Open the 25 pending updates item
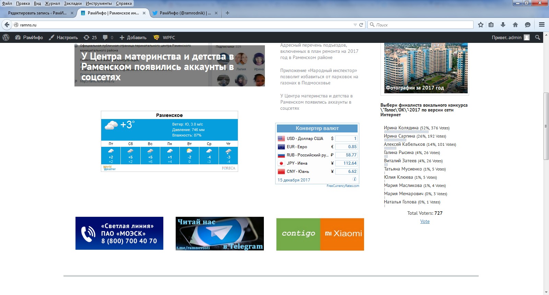 [90, 37]
